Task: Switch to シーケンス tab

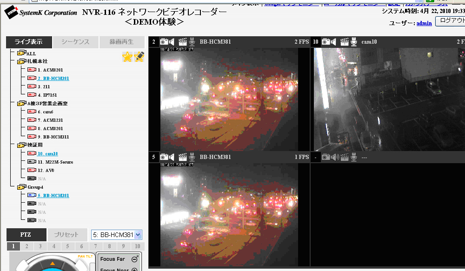Action: 76,42
